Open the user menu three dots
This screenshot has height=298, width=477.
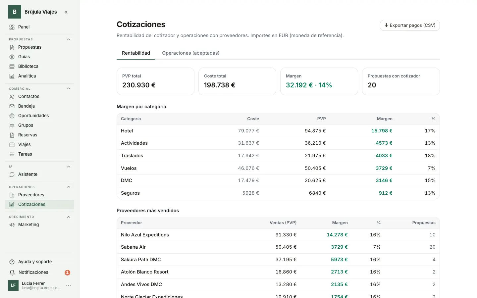click(x=69, y=285)
